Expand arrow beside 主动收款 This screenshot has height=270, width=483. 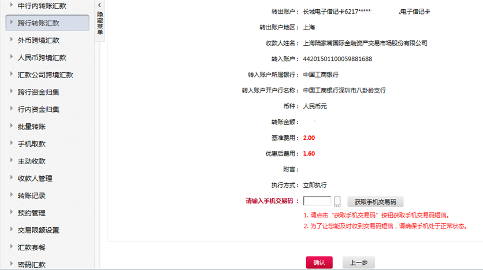tap(12, 160)
